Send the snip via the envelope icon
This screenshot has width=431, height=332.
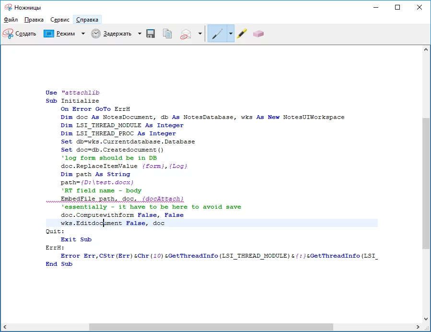click(x=186, y=34)
